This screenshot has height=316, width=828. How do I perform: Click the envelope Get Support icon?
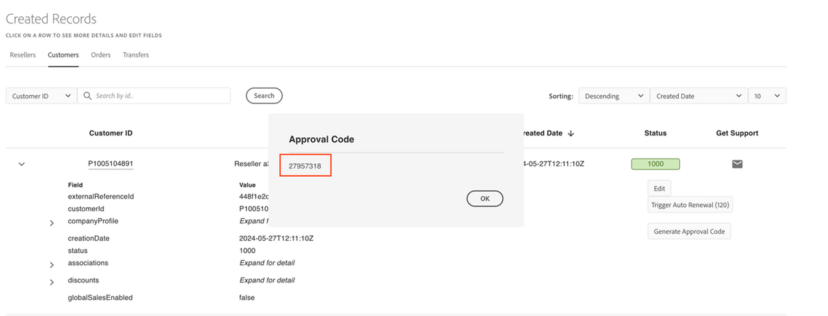(737, 164)
